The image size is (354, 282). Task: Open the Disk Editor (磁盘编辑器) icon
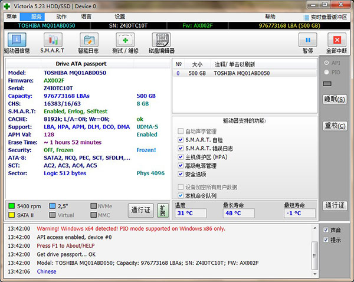coord(163,40)
